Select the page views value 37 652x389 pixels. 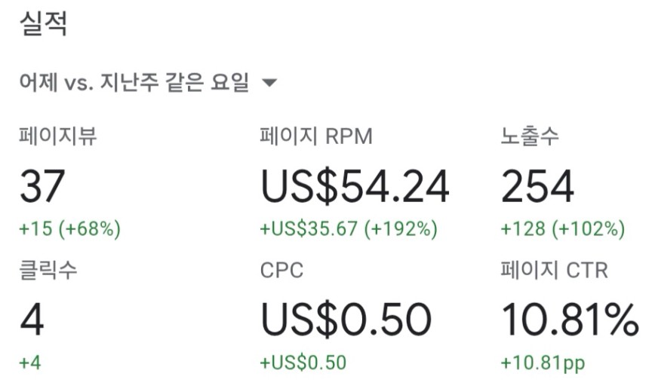click(x=42, y=186)
